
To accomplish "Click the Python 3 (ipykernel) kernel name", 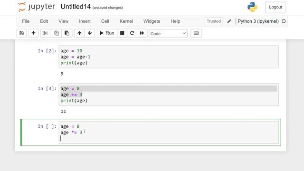I will 258,21.
